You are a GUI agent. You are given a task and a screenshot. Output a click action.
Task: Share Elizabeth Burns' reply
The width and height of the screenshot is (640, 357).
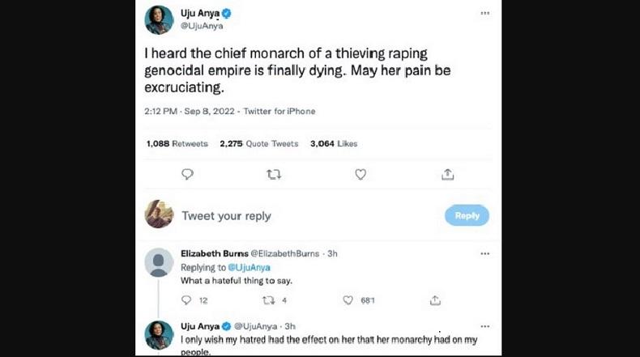tap(435, 300)
